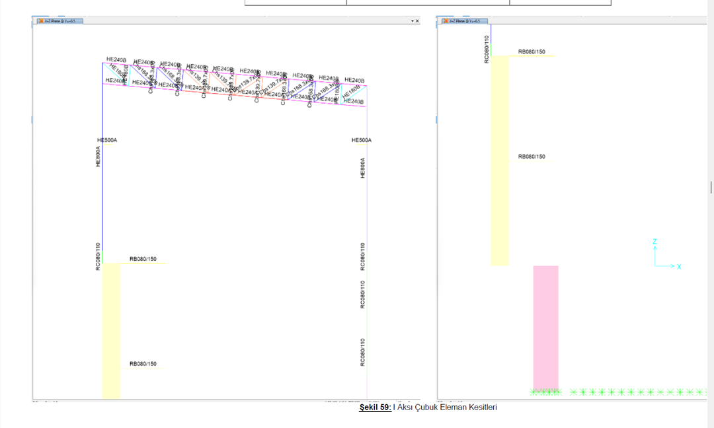Image resolution: width=714 pixels, height=428 pixels.
Task: Click the right view's lower RB080/150 label
Action: coord(532,157)
